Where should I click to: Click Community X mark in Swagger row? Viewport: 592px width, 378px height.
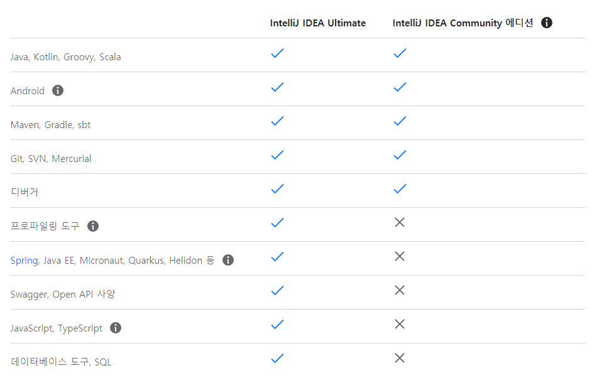tap(400, 290)
